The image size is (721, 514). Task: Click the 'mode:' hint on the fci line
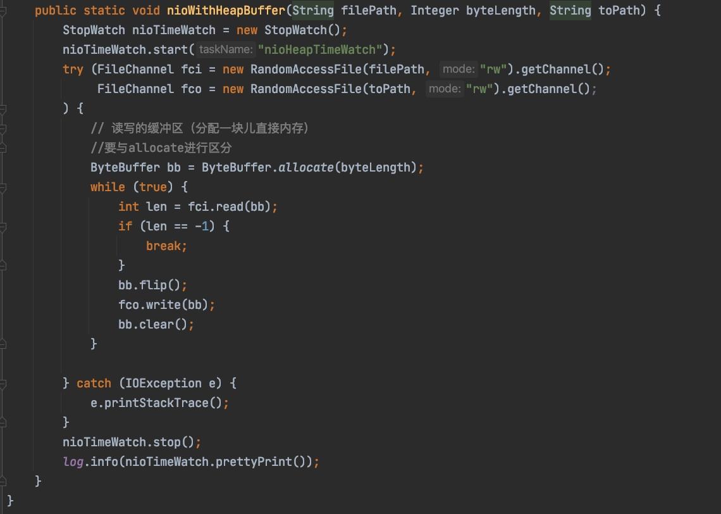click(x=459, y=69)
